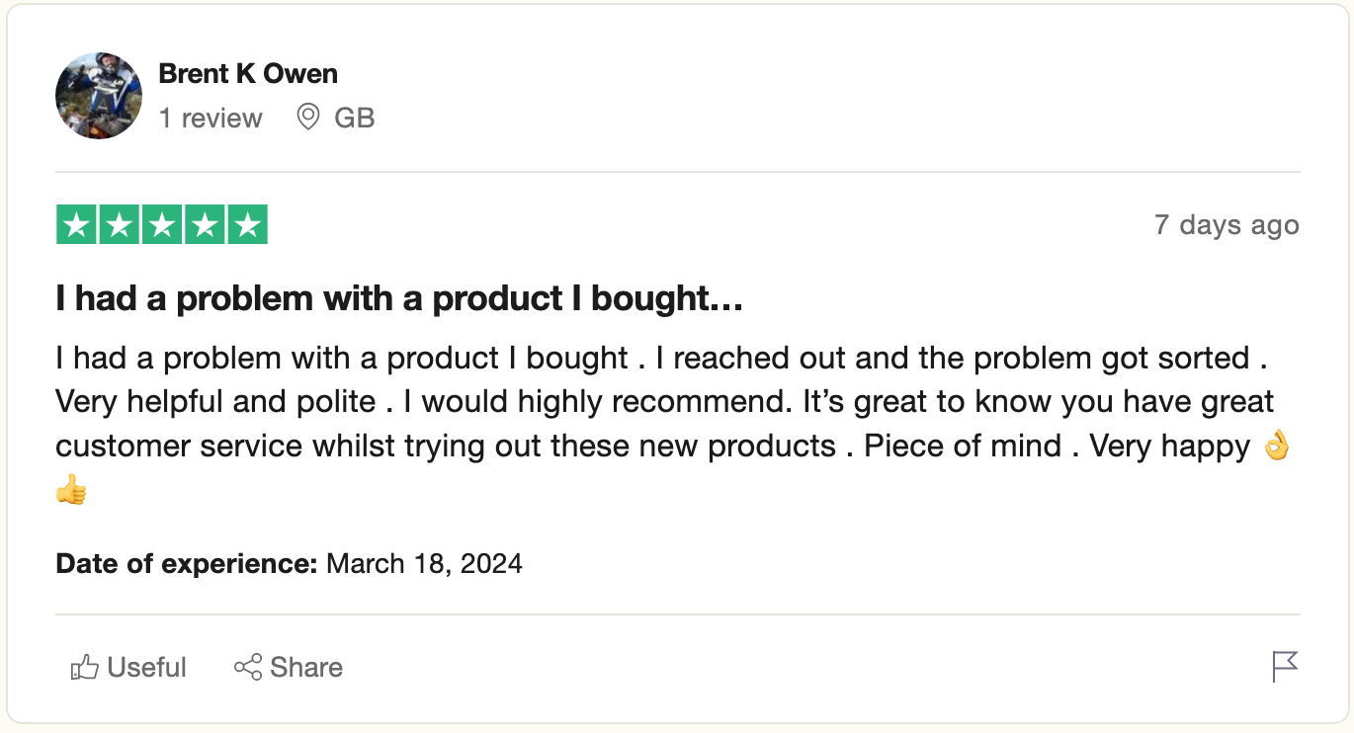Click the March 18, 2024 experience date
Image resolution: width=1354 pixels, height=733 pixels.
coord(424,564)
